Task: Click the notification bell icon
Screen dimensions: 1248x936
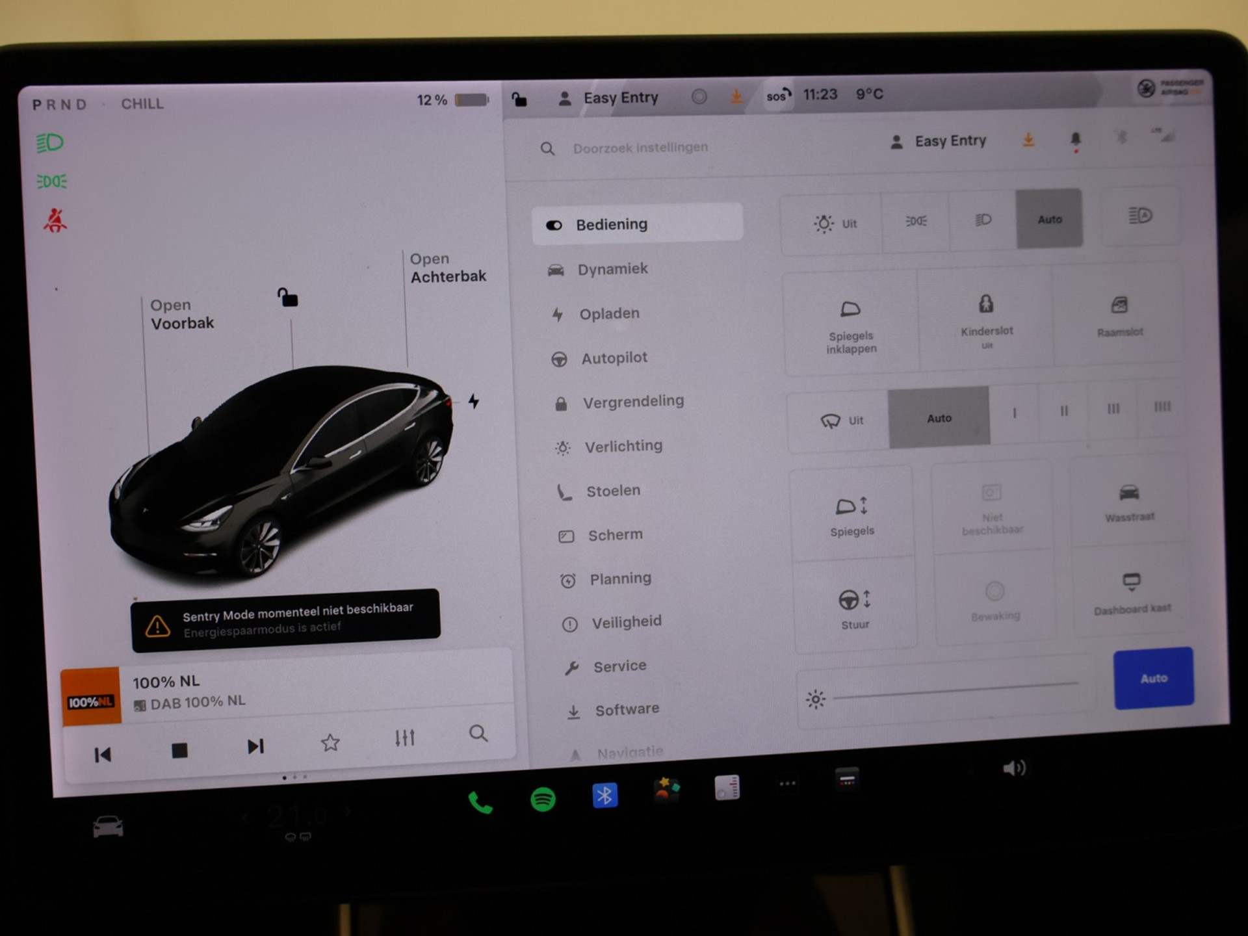Action: (1075, 139)
